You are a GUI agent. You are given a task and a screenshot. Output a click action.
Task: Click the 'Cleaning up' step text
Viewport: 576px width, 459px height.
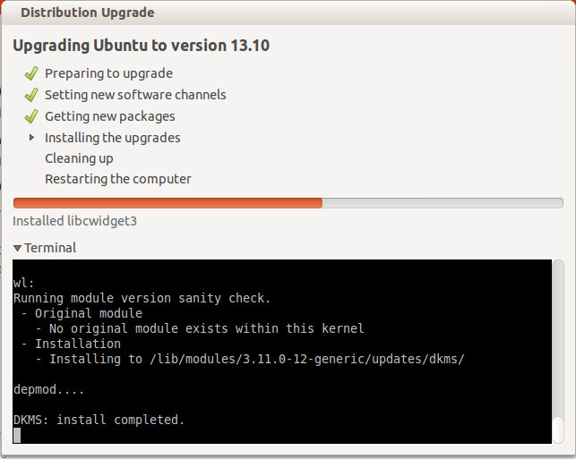[x=79, y=159]
